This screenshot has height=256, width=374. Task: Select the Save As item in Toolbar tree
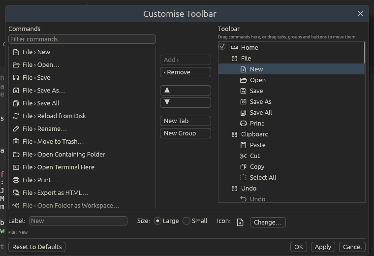(291, 102)
